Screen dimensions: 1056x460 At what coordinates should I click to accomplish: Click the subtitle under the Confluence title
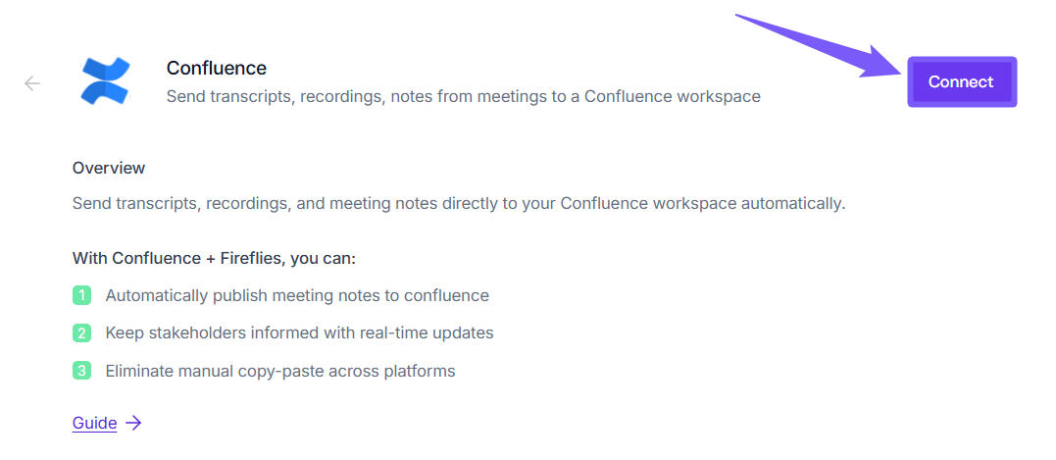(463, 96)
